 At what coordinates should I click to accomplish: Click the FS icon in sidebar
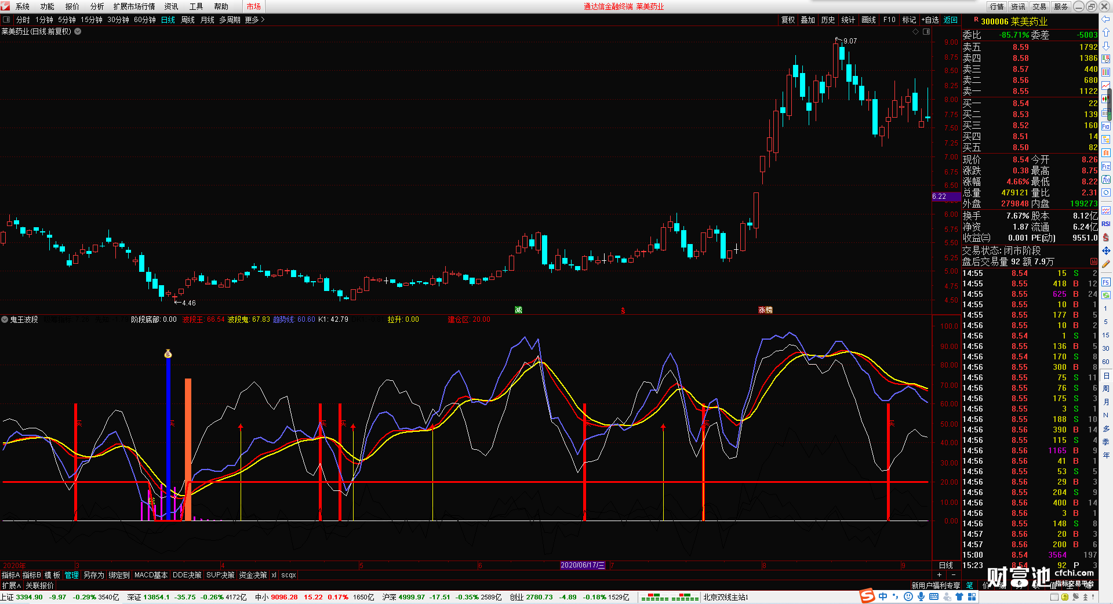(x=1105, y=282)
